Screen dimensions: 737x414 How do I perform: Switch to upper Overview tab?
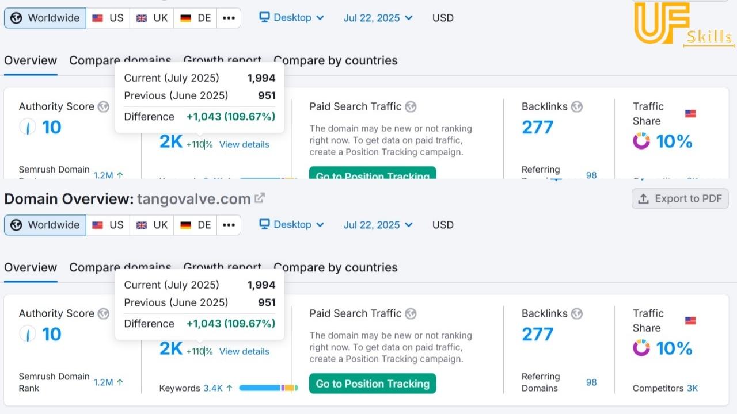tap(31, 60)
